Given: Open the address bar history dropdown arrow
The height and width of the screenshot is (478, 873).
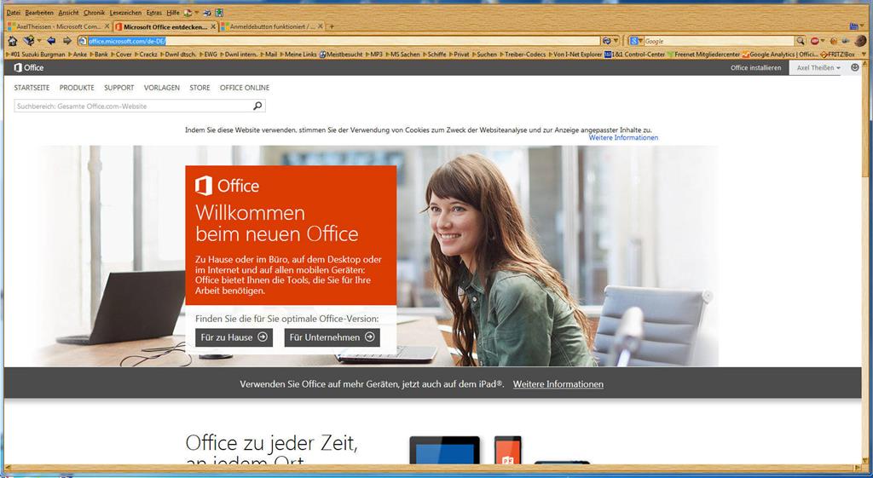Looking at the screenshot, I should (x=616, y=41).
